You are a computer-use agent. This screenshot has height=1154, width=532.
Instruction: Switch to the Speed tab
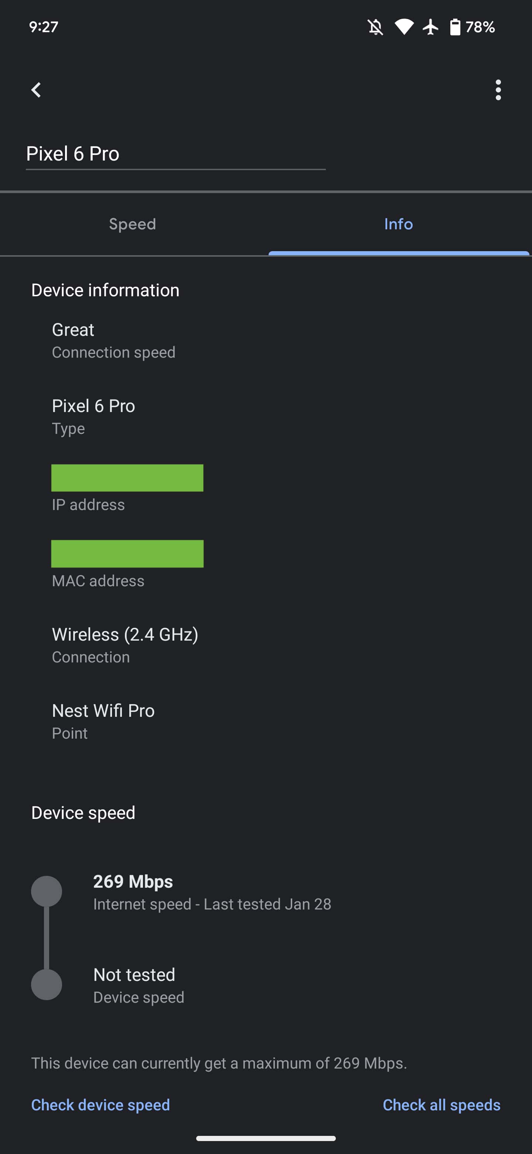(x=132, y=224)
